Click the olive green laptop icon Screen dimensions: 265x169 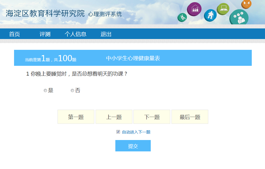(223, 9)
